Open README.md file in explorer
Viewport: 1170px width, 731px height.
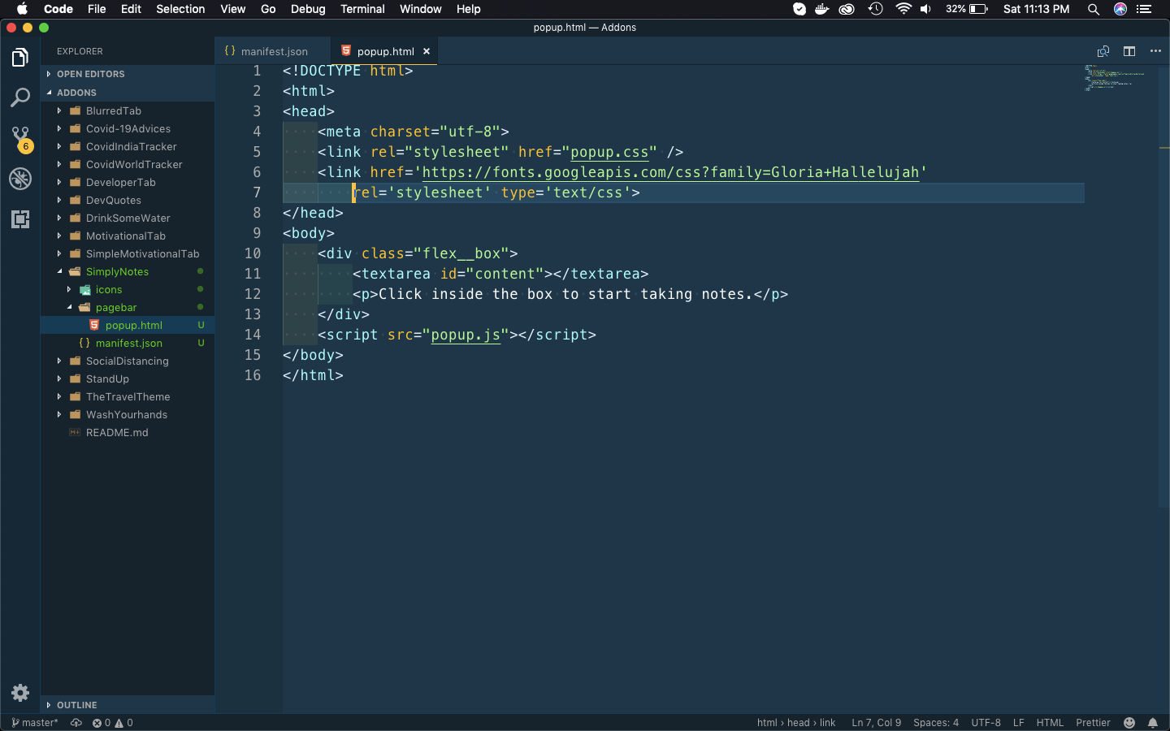pos(128,432)
